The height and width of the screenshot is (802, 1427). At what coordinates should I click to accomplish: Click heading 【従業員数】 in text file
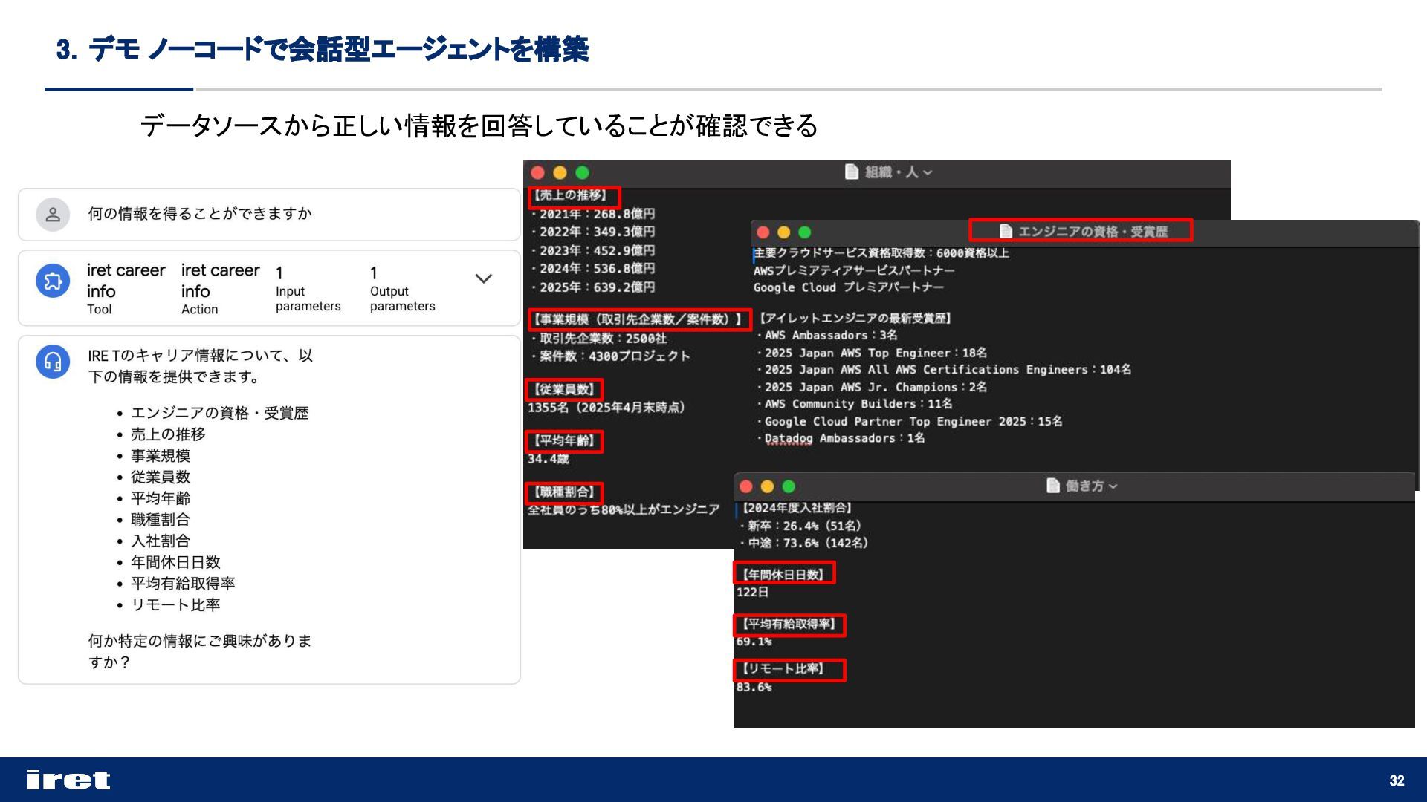pyautogui.click(x=564, y=389)
